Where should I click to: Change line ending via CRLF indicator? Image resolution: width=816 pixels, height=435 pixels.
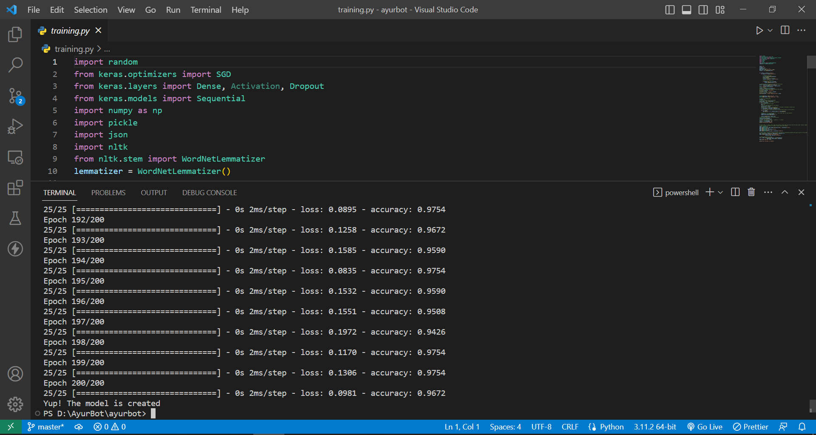[x=570, y=426]
